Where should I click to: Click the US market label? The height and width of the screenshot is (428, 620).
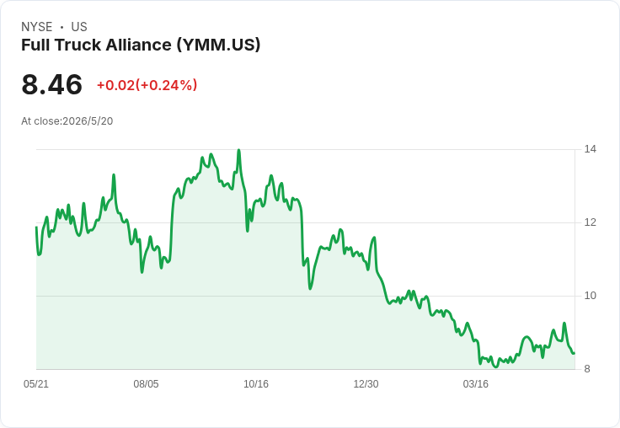tap(79, 27)
